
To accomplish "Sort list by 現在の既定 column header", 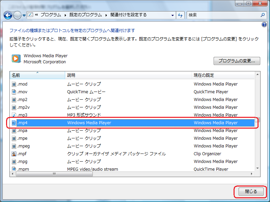I will pos(223,75).
